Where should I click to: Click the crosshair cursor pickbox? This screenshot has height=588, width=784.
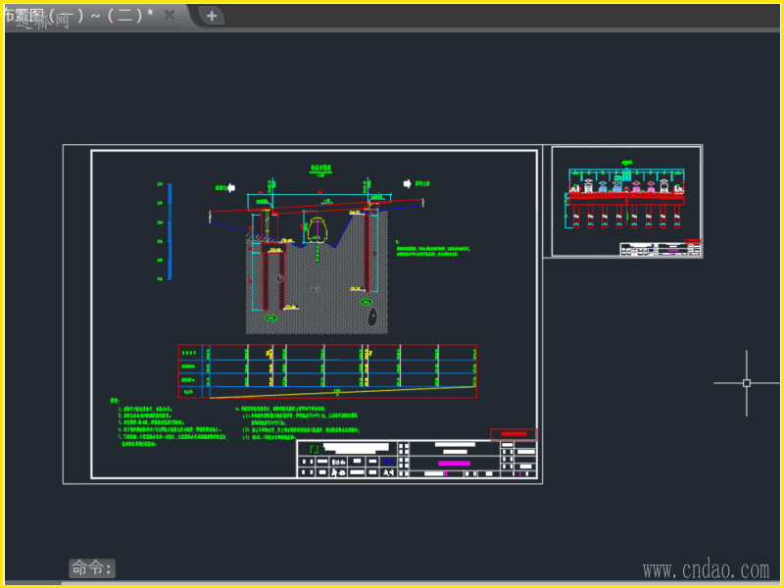747,383
